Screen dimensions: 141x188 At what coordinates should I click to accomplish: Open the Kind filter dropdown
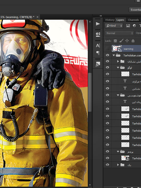[x=114, y=26]
